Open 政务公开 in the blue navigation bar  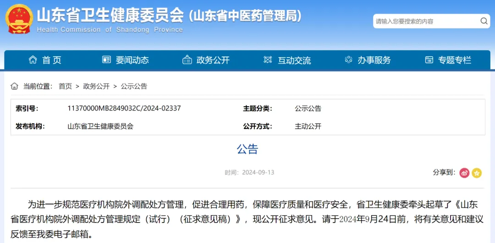[213, 60]
